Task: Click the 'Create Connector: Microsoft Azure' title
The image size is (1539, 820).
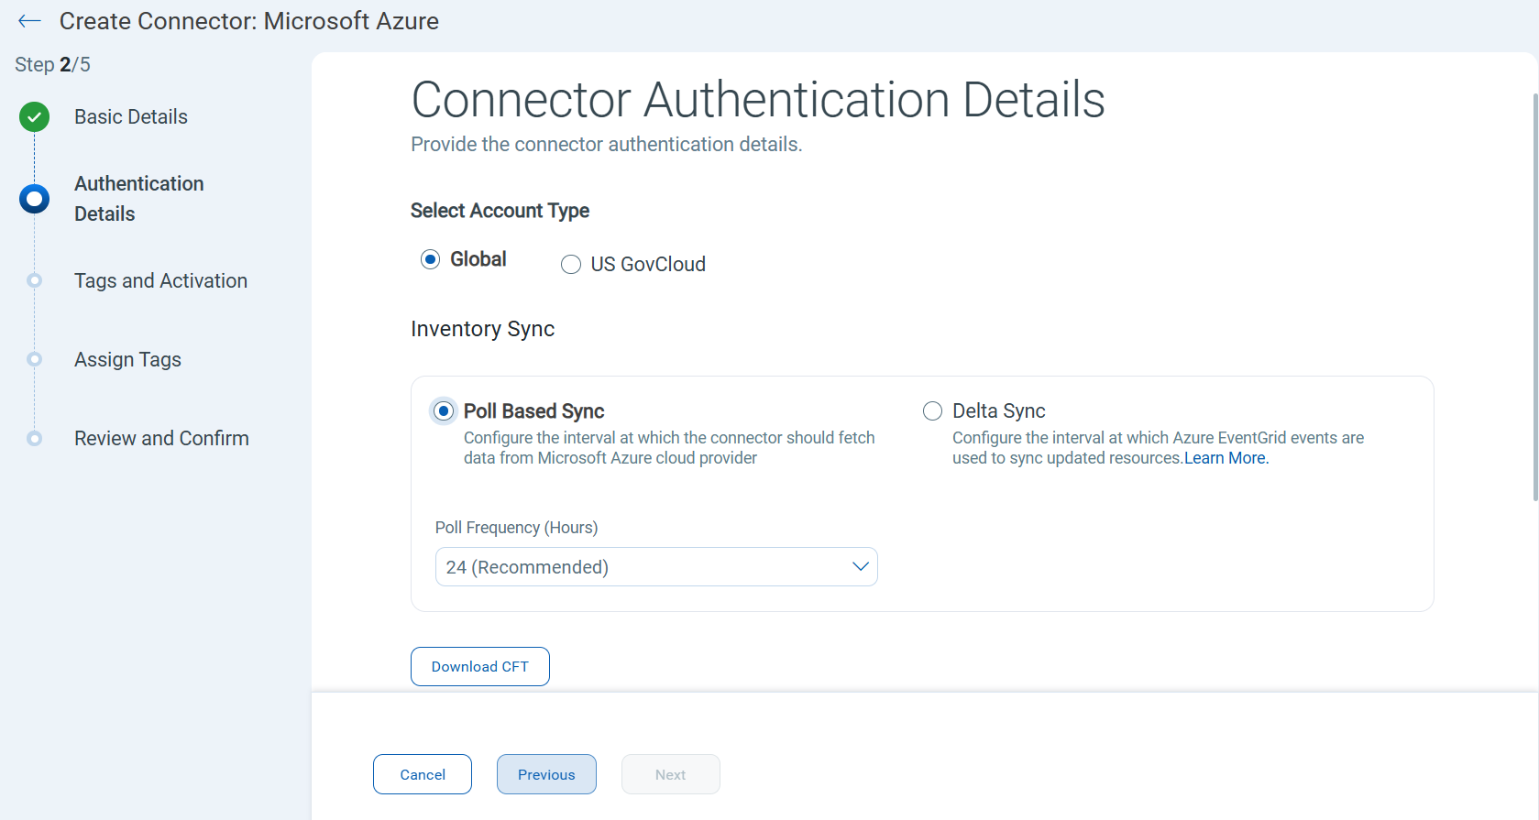Action: [x=249, y=22]
